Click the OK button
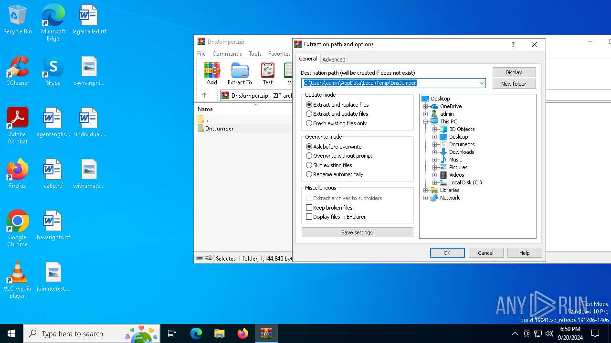This screenshot has width=611, height=343. click(447, 253)
